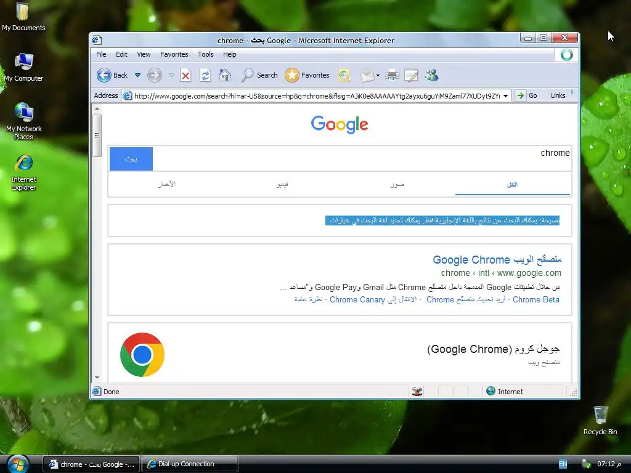This screenshot has height=473, width=631.
Task: Click the Google logo
Action: [x=340, y=124]
